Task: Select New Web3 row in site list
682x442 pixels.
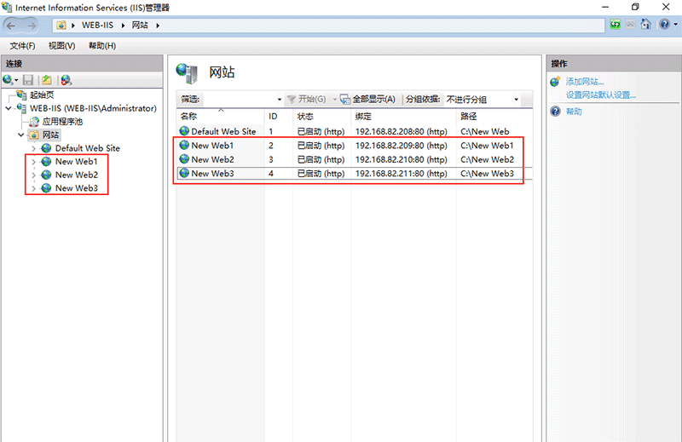Action: (355, 174)
